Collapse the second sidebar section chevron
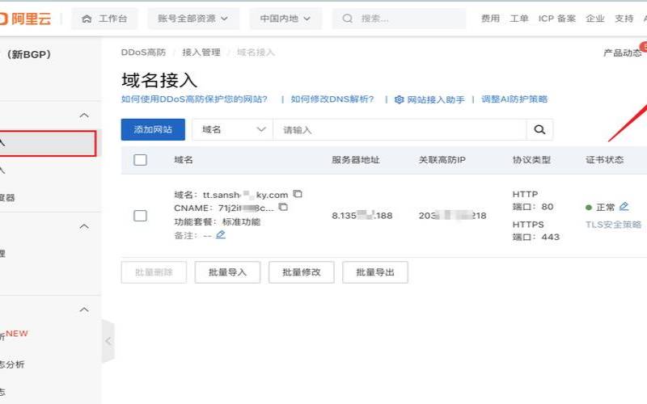The height and width of the screenshot is (404, 647). [84, 226]
